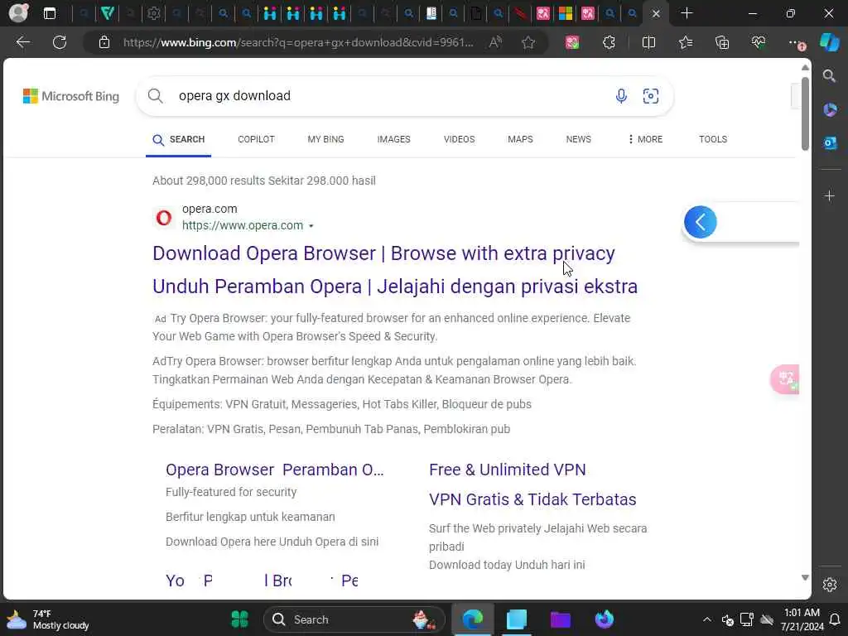The image size is (848, 636).
Task: Open the tab actions menu icon
Action: 49,13
